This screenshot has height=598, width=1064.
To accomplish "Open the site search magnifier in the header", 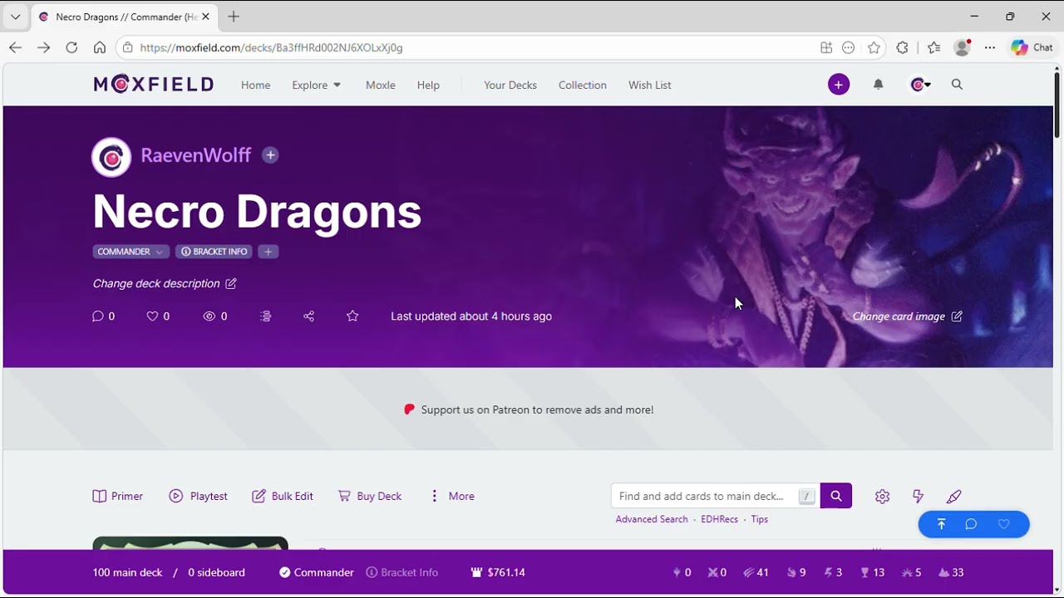I will pyautogui.click(x=957, y=84).
